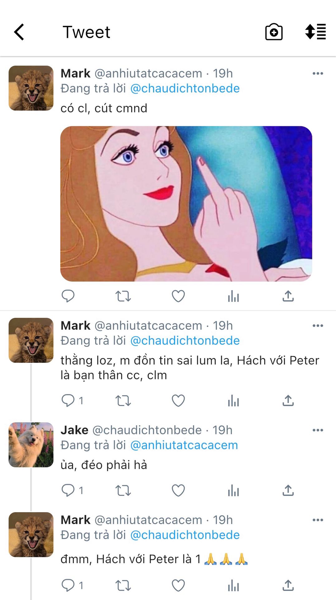The width and height of the screenshot is (336, 600).
Task: Share the last Mark tweet with prayer emojis
Action: tap(288, 585)
